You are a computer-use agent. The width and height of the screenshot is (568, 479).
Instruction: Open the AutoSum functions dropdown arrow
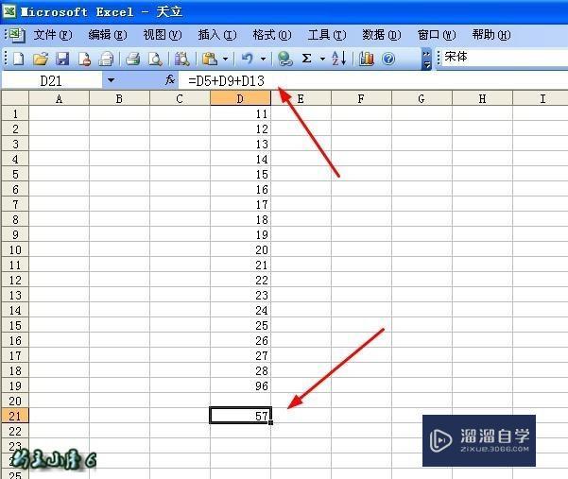point(322,59)
